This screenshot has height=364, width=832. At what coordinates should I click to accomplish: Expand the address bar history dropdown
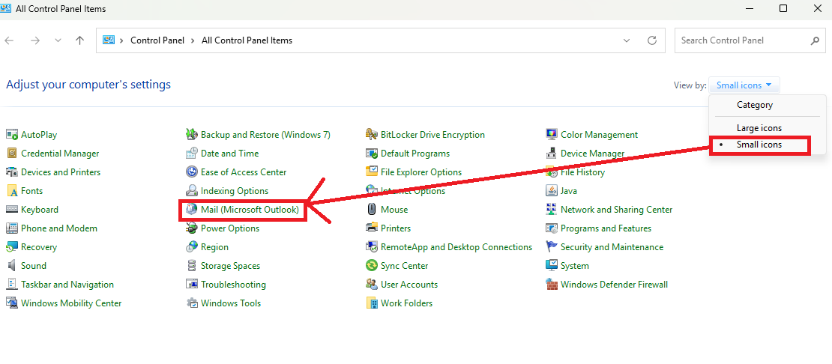pyautogui.click(x=627, y=40)
